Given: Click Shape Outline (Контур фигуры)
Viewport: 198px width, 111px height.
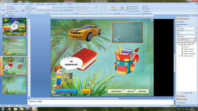Looking at the screenshot, I should coord(132,9).
